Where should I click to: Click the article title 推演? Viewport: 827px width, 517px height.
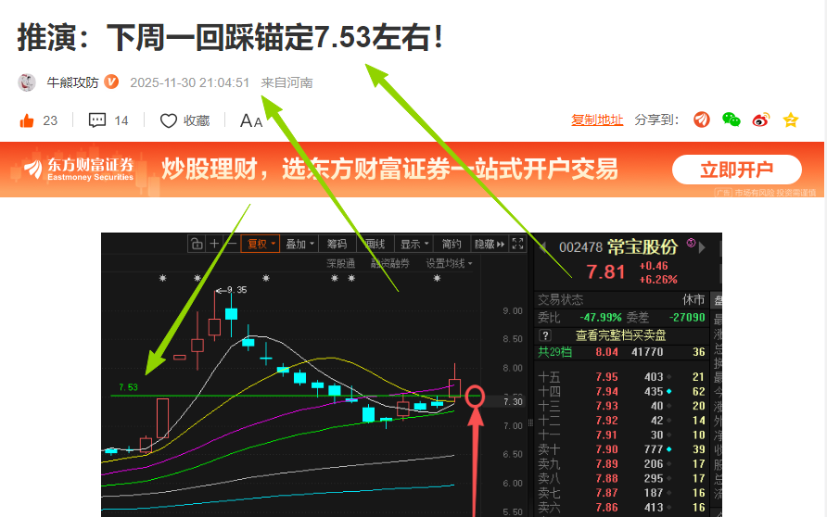(230, 37)
